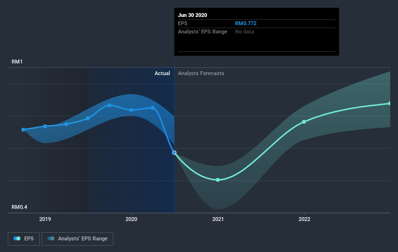Click the Jun 30 2020 tooltip header

point(192,15)
